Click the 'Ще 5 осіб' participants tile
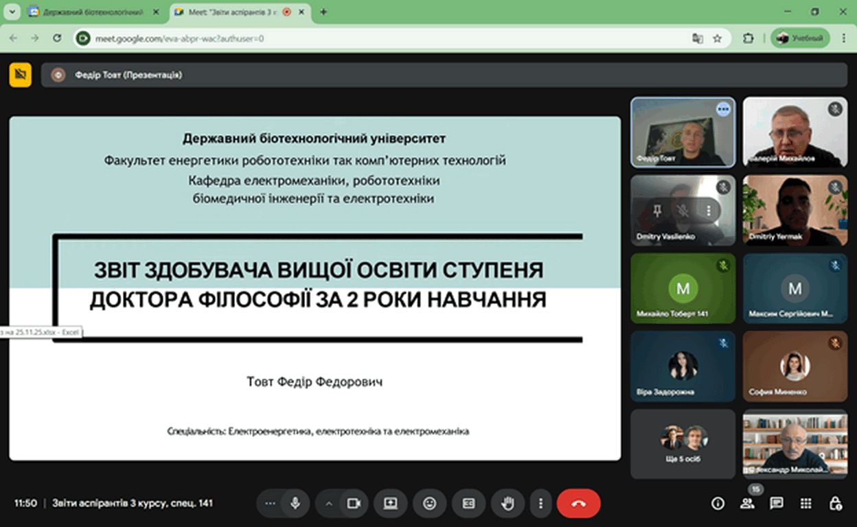The height and width of the screenshot is (527, 857). (x=683, y=443)
